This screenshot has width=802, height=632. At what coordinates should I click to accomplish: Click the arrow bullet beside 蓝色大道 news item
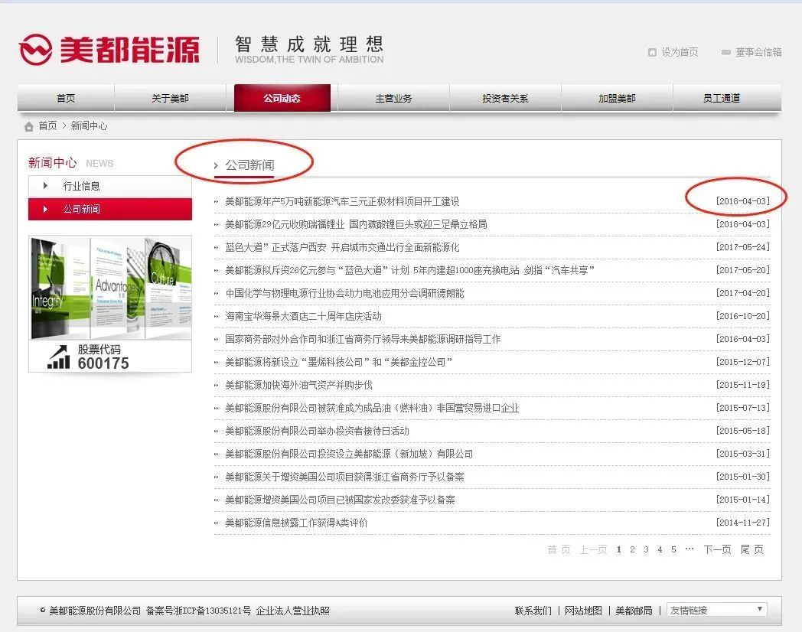pyautogui.click(x=217, y=247)
